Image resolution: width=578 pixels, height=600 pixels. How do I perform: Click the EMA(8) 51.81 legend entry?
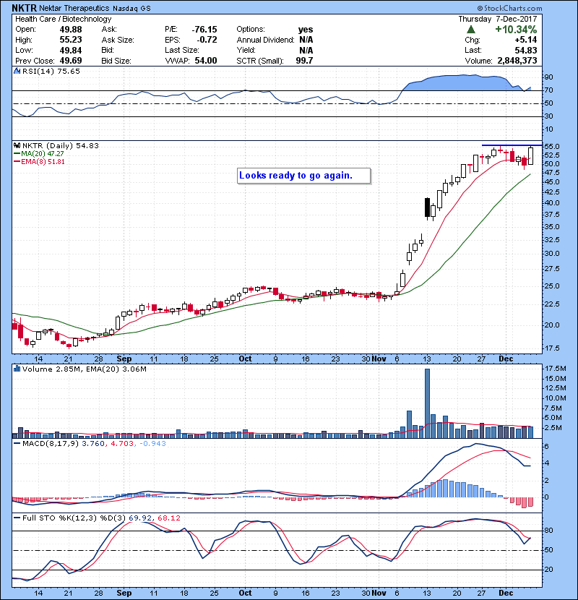point(40,161)
